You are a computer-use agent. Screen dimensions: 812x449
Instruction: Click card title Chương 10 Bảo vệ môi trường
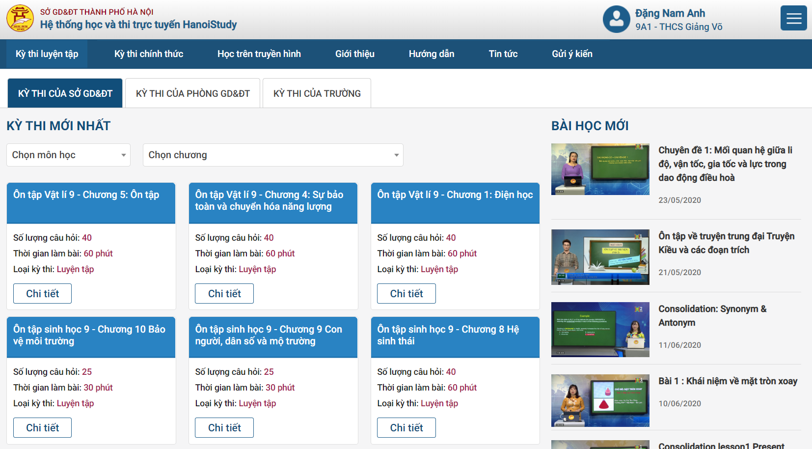(89, 335)
